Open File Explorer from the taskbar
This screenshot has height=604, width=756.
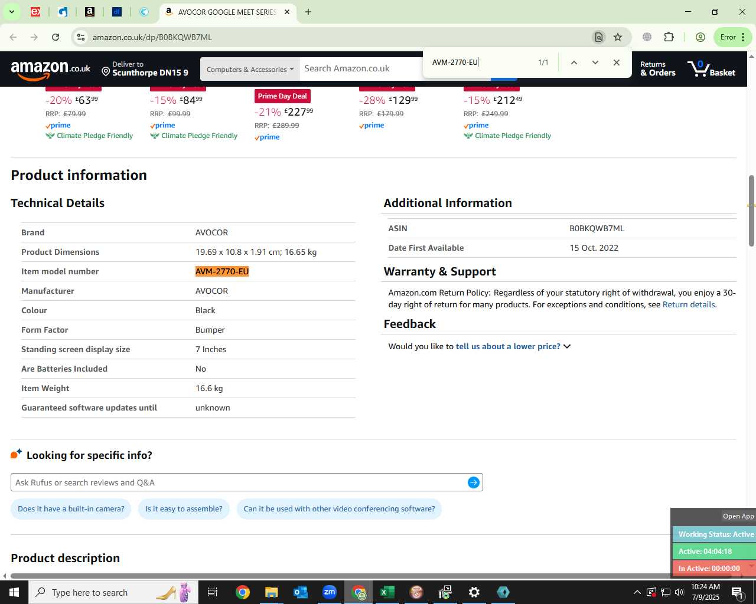271,592
